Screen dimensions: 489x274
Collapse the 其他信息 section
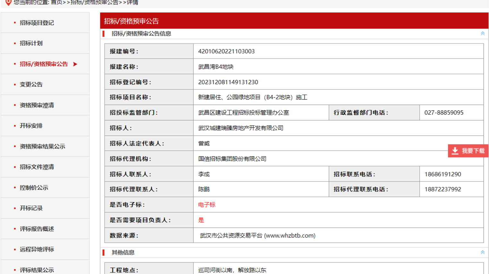(482, 253)
